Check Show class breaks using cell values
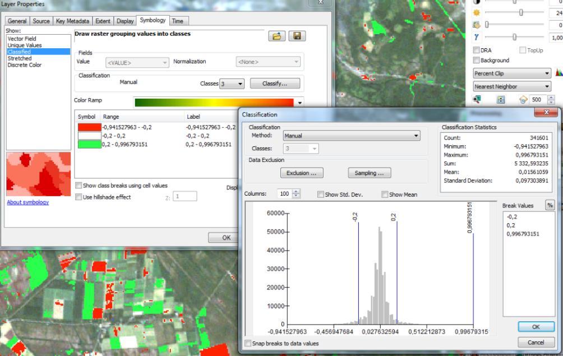563x356 pixels. (x=79, y=186)
